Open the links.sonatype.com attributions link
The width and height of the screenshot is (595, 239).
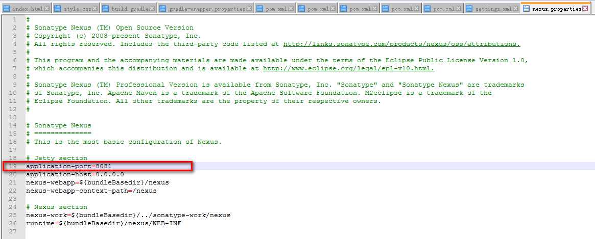click(402, 44)
